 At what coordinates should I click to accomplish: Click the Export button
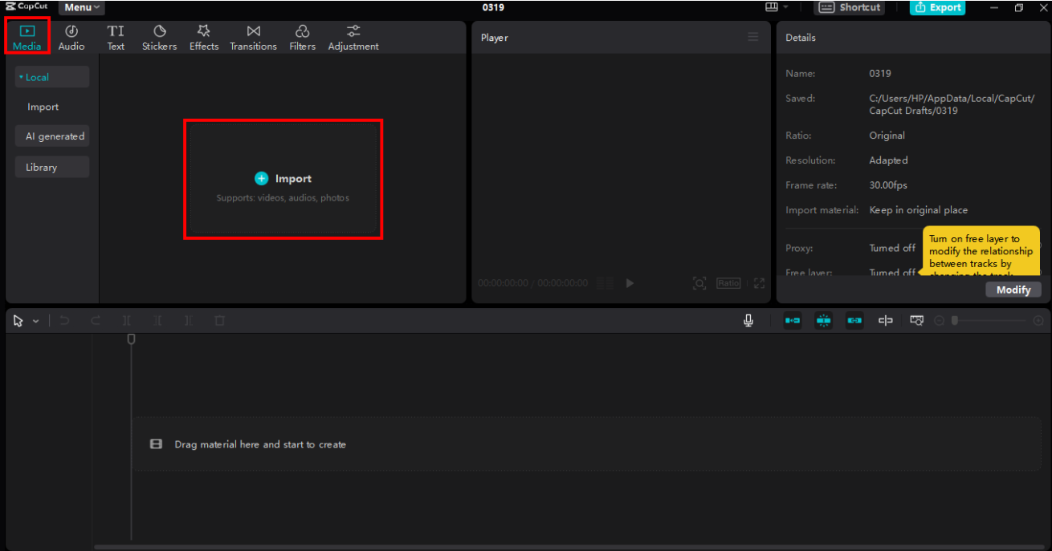click(937, 7)
